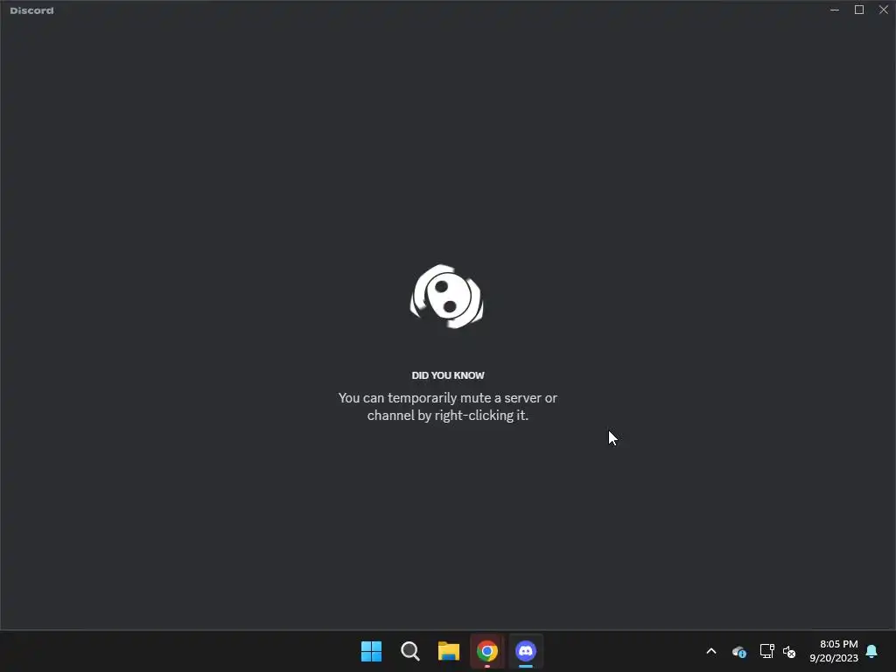Click the muted volume tray icon
This screenshot has width=896, height=672.
789,651
